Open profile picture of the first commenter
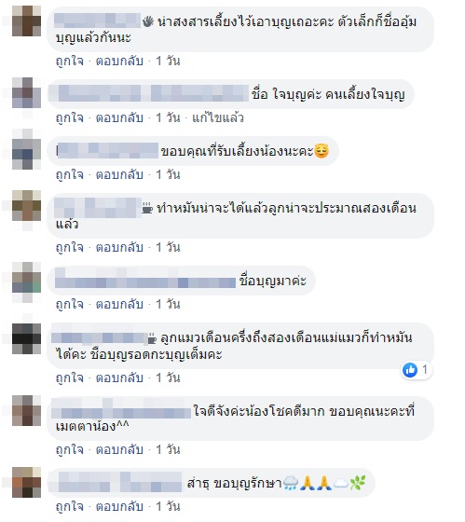This screenshot has width=465, height=522. tap(26, 21)
